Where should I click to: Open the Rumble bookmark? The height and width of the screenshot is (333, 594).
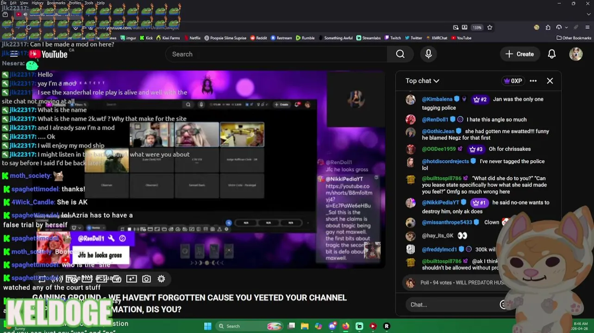coord(306,38)
